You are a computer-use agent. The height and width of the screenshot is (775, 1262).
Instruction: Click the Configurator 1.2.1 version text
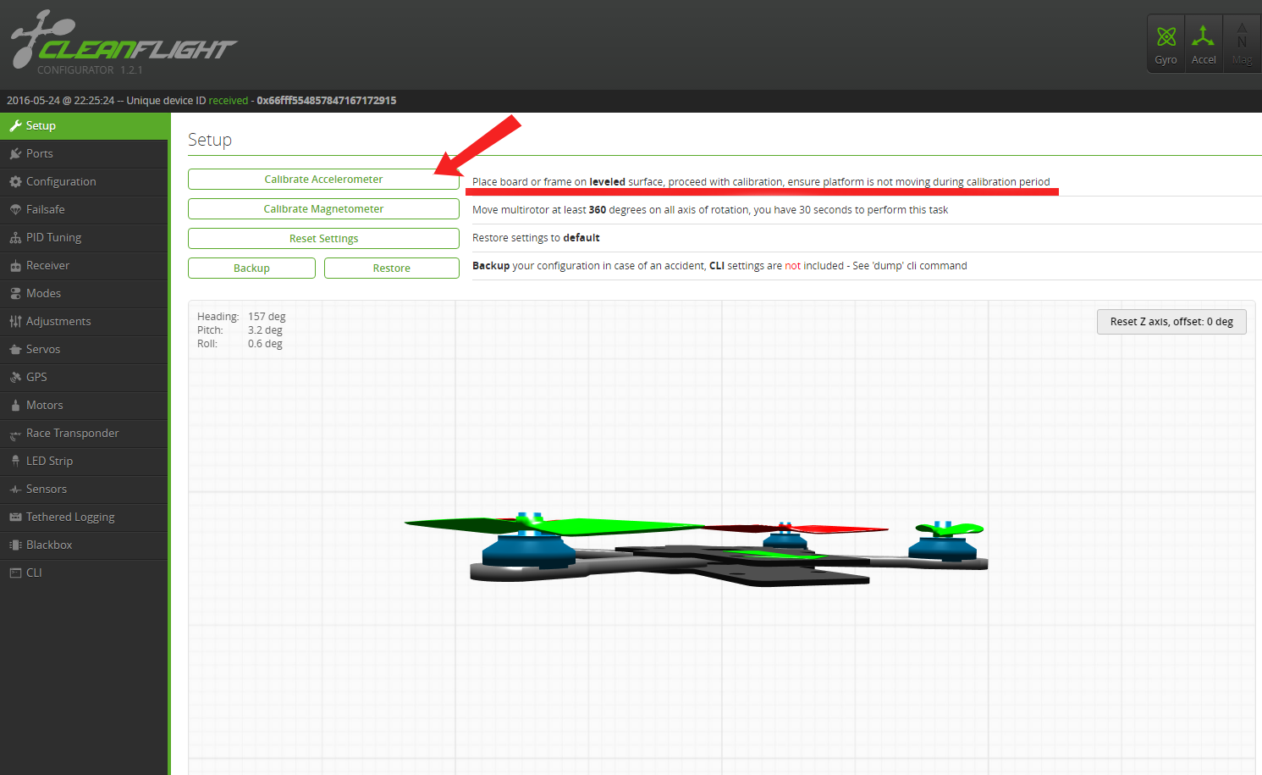pos(90,70)
